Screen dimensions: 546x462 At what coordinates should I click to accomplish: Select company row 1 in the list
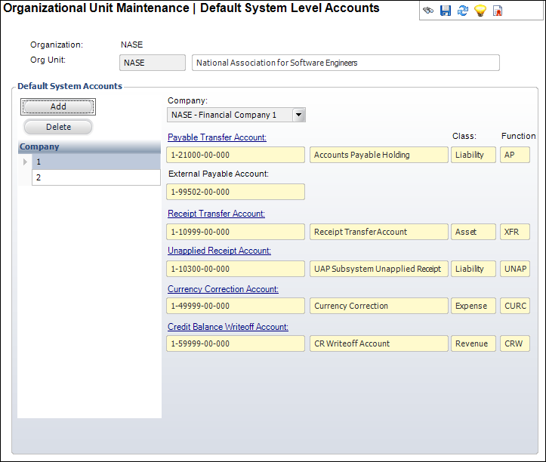click(x=95, y=162)
